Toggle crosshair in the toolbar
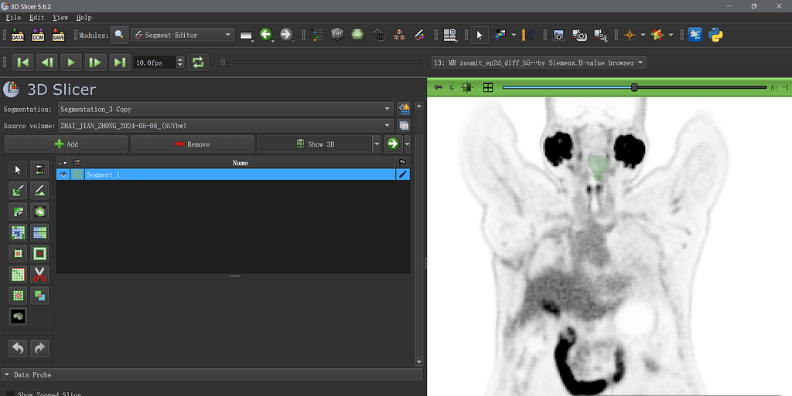 tap(630, 35)
